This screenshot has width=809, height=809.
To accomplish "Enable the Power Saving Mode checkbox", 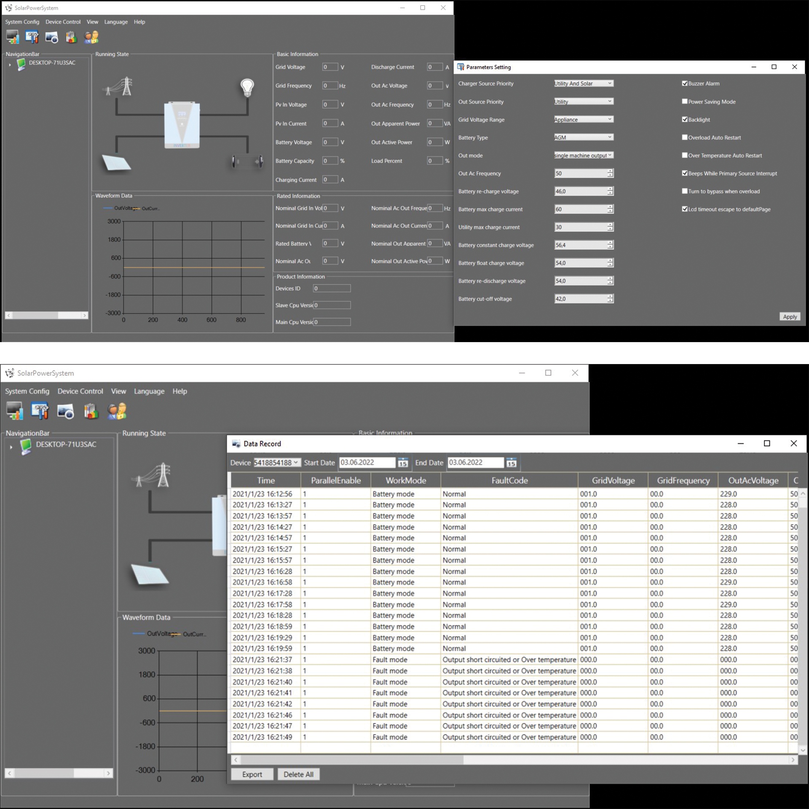I will click(x=685, y=102).
